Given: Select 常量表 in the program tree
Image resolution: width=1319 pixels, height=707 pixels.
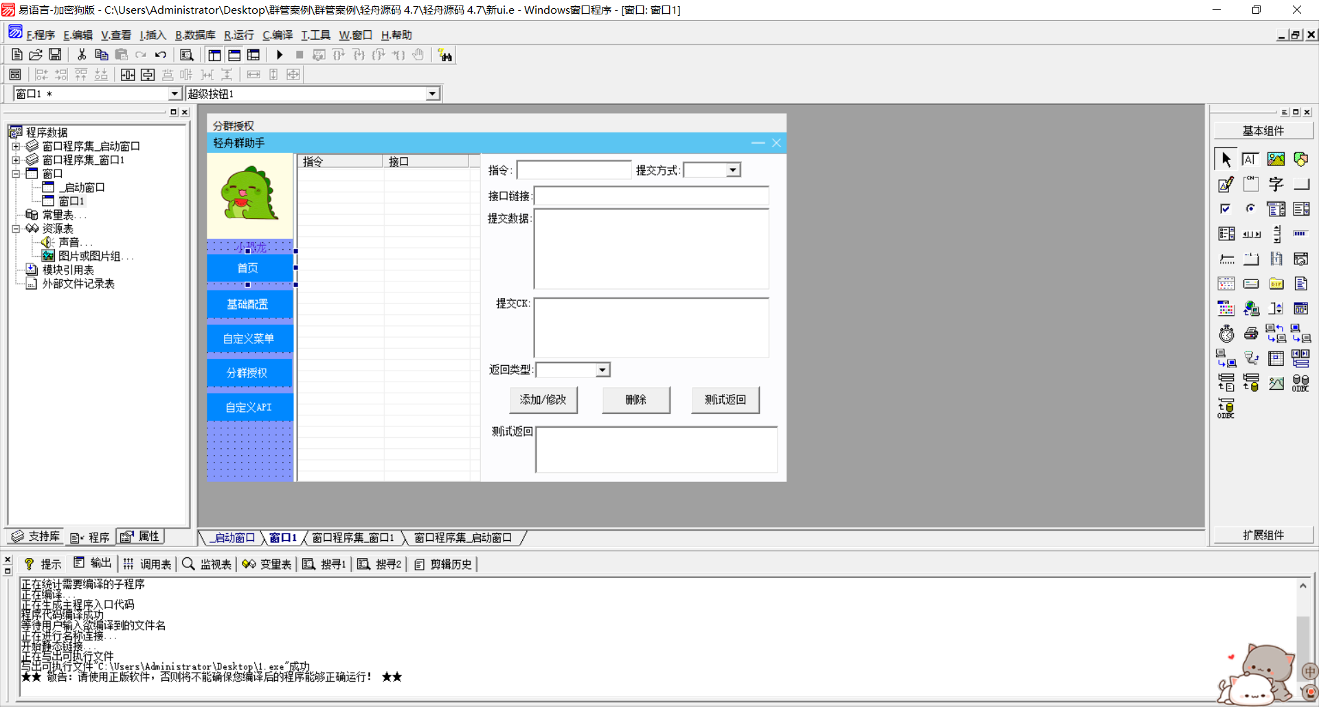Looking at the screenshot, I should pyautogui.click(x=58, y=215).
